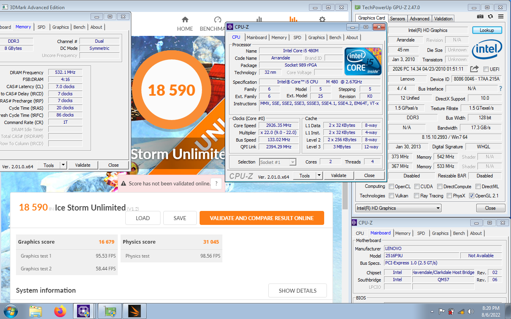Click the Core Speed value 2926.35 MHz

point(279,126)
